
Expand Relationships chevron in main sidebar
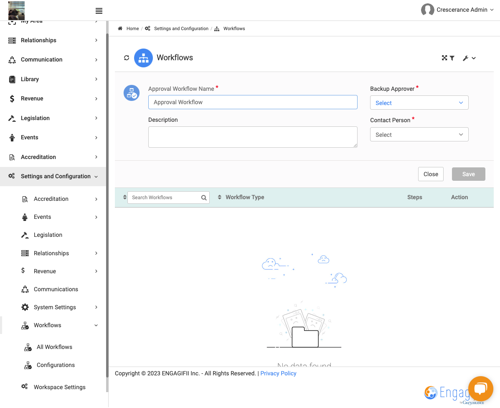click(96, 40)
